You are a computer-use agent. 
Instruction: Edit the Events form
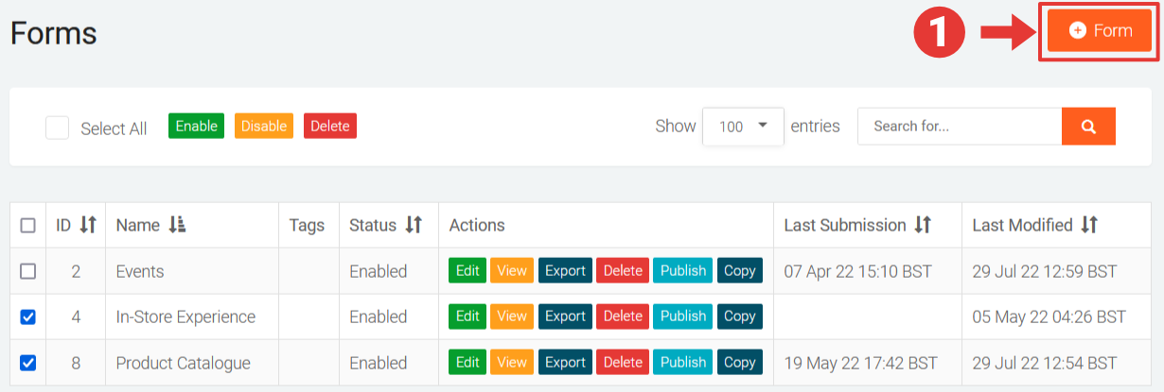[467, 270]
